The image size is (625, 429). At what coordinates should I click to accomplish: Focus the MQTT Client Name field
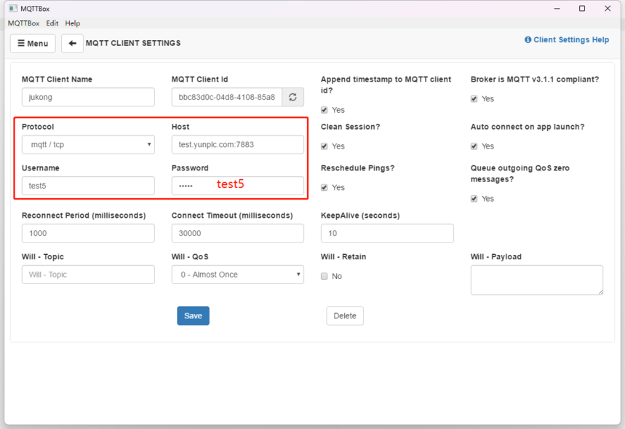(88, 97)
